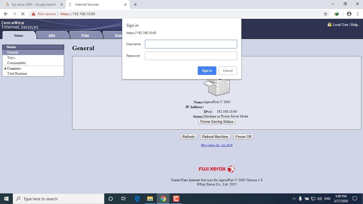Click the Reboot Machine button
This screenshot has width=363, height=204.
coord(215,137)
